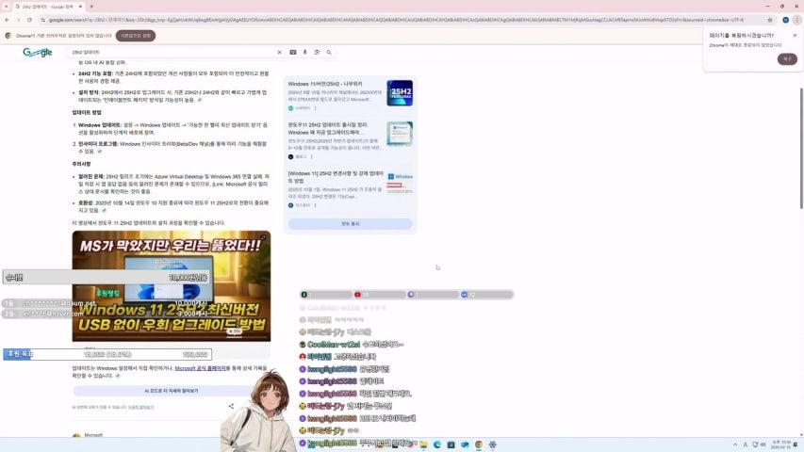Click 'Set as default' browser button in infobar
This screenshot has width=804, height=452.
click(136, 36)
